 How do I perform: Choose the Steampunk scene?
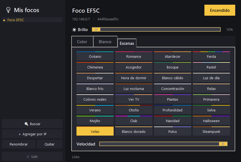pyautogui.click(x=211, y=131)
